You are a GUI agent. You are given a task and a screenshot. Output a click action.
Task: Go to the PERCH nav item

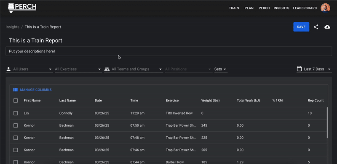coord(264,8)
